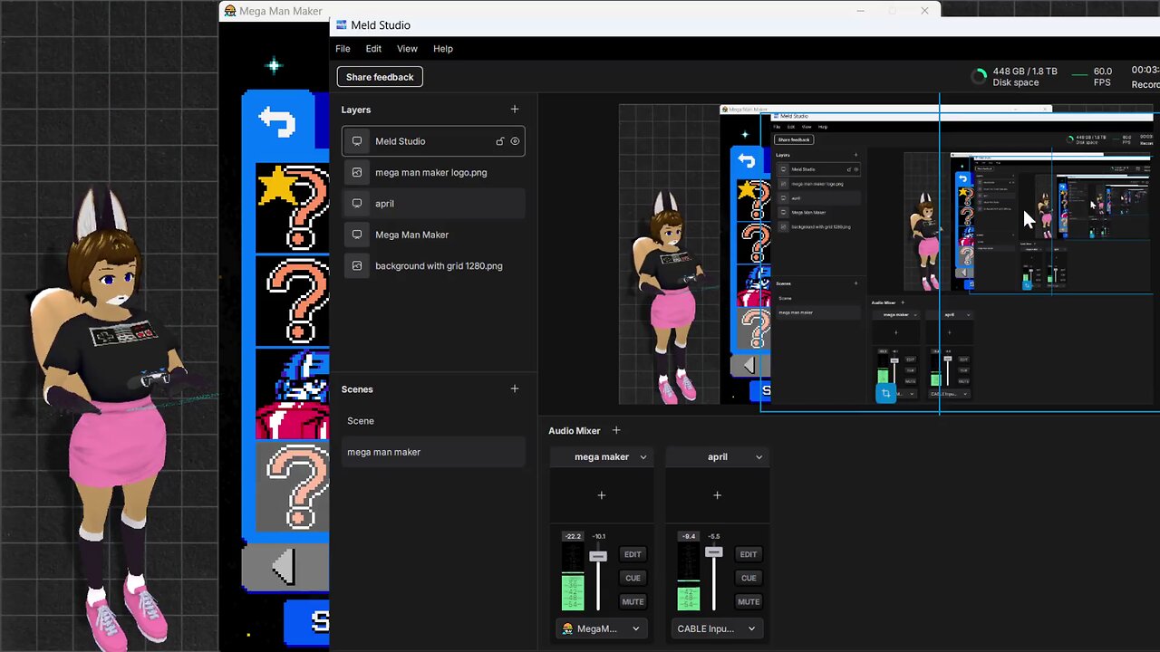Screen dimensions: 1160x652
Task: Add an effect to the april audio track
Action: point(718,495)
